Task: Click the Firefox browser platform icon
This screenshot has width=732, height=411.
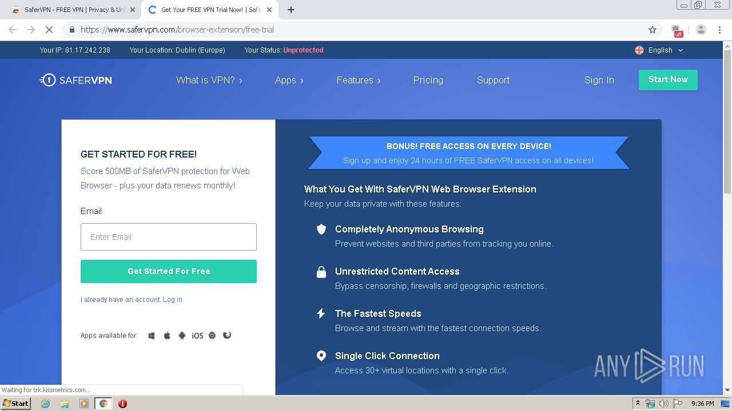Action: click(x=227, y=335)
